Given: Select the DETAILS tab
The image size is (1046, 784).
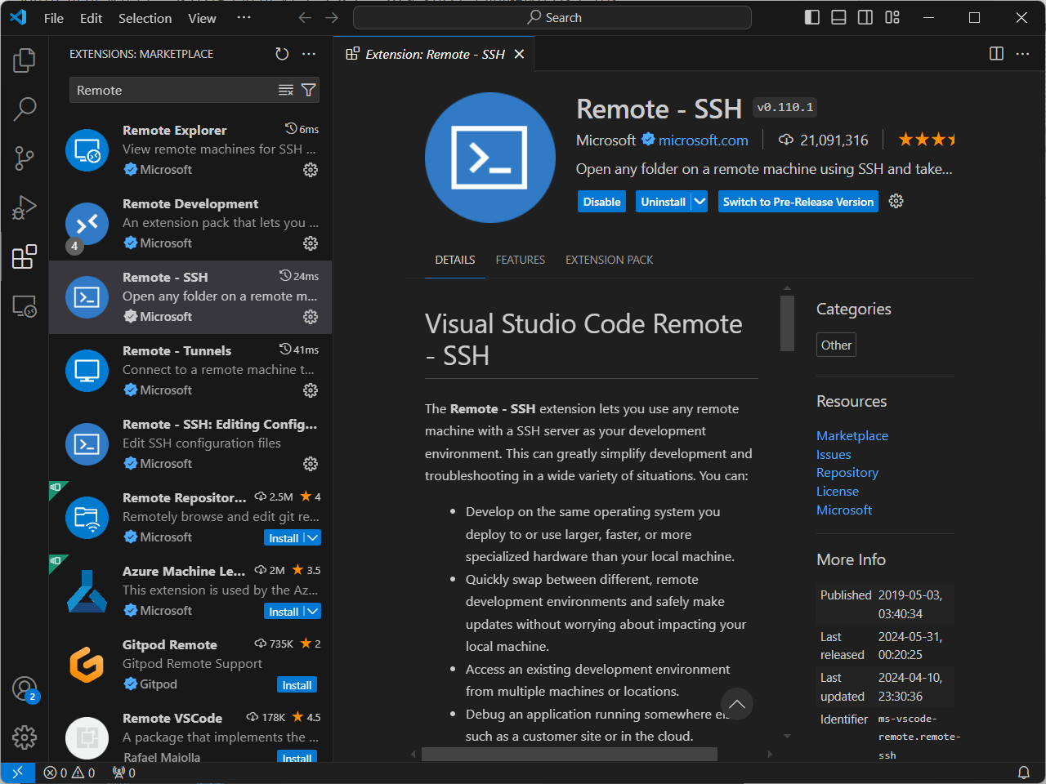Looking at the screenshot, I should click(455, 260).
